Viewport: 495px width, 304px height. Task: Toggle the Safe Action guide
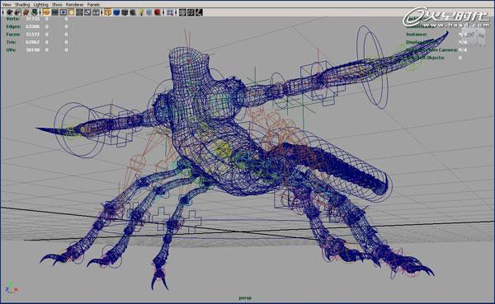click(x=87, y=12)
